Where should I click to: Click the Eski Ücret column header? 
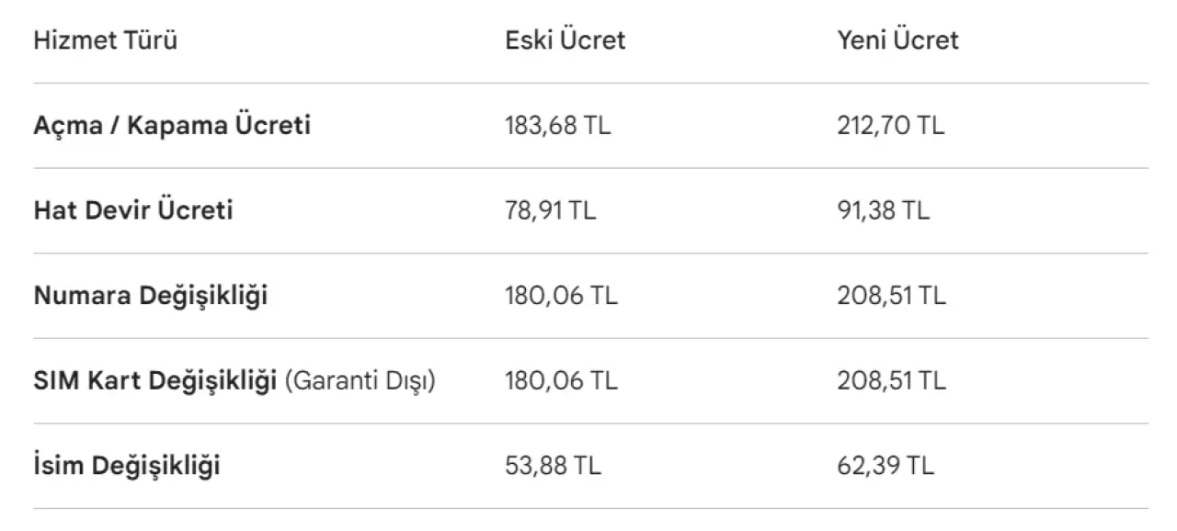pyautogui.click(x=565, y=40)
